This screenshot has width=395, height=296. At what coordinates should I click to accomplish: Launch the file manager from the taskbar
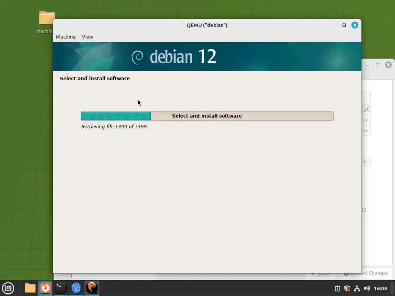30,288
